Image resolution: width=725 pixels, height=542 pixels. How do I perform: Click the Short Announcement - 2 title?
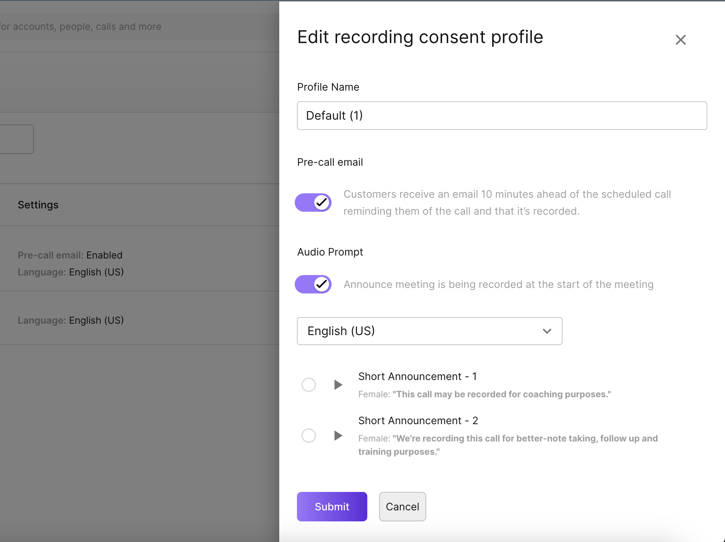(x=418, y=420)
